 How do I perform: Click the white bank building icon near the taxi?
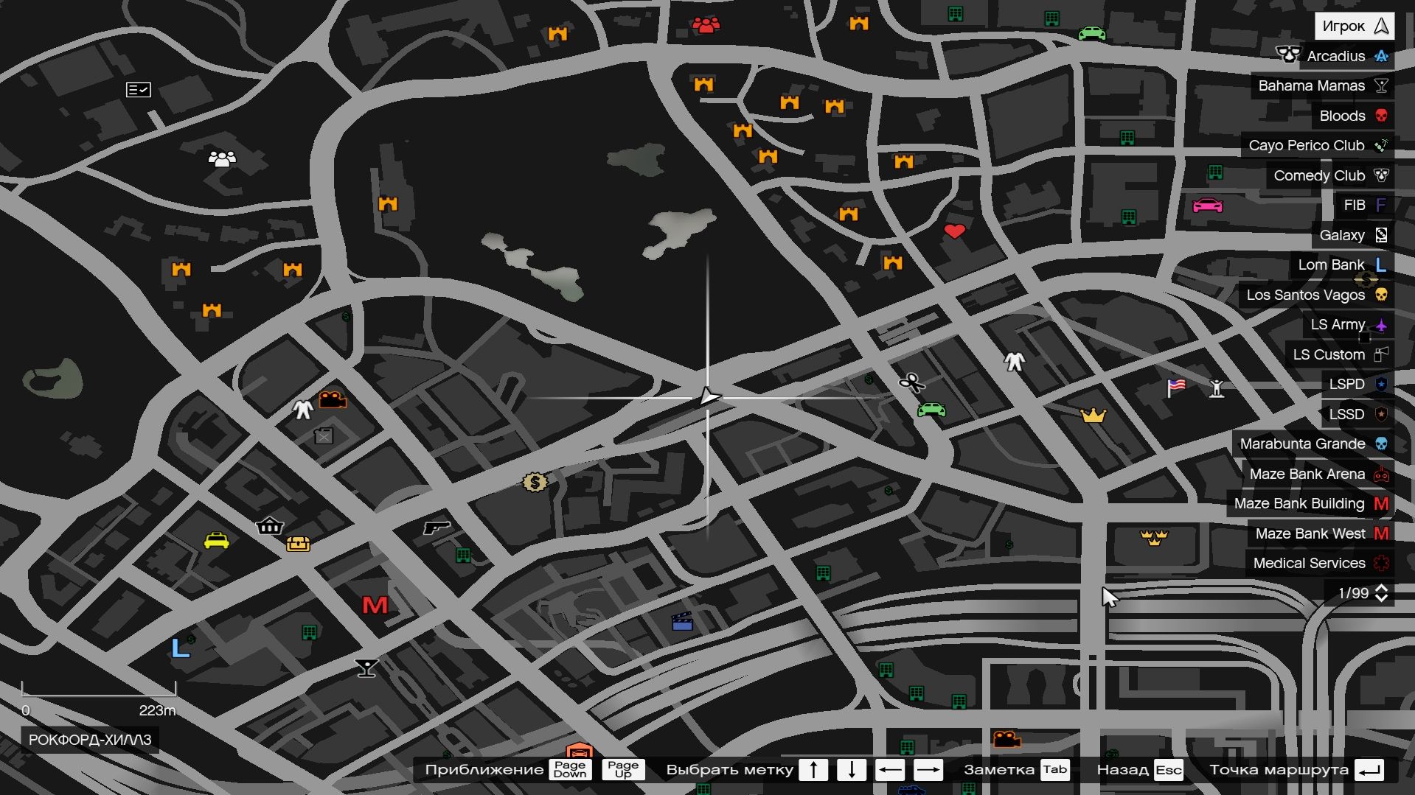pyautogui.click(x=269, y=525)
